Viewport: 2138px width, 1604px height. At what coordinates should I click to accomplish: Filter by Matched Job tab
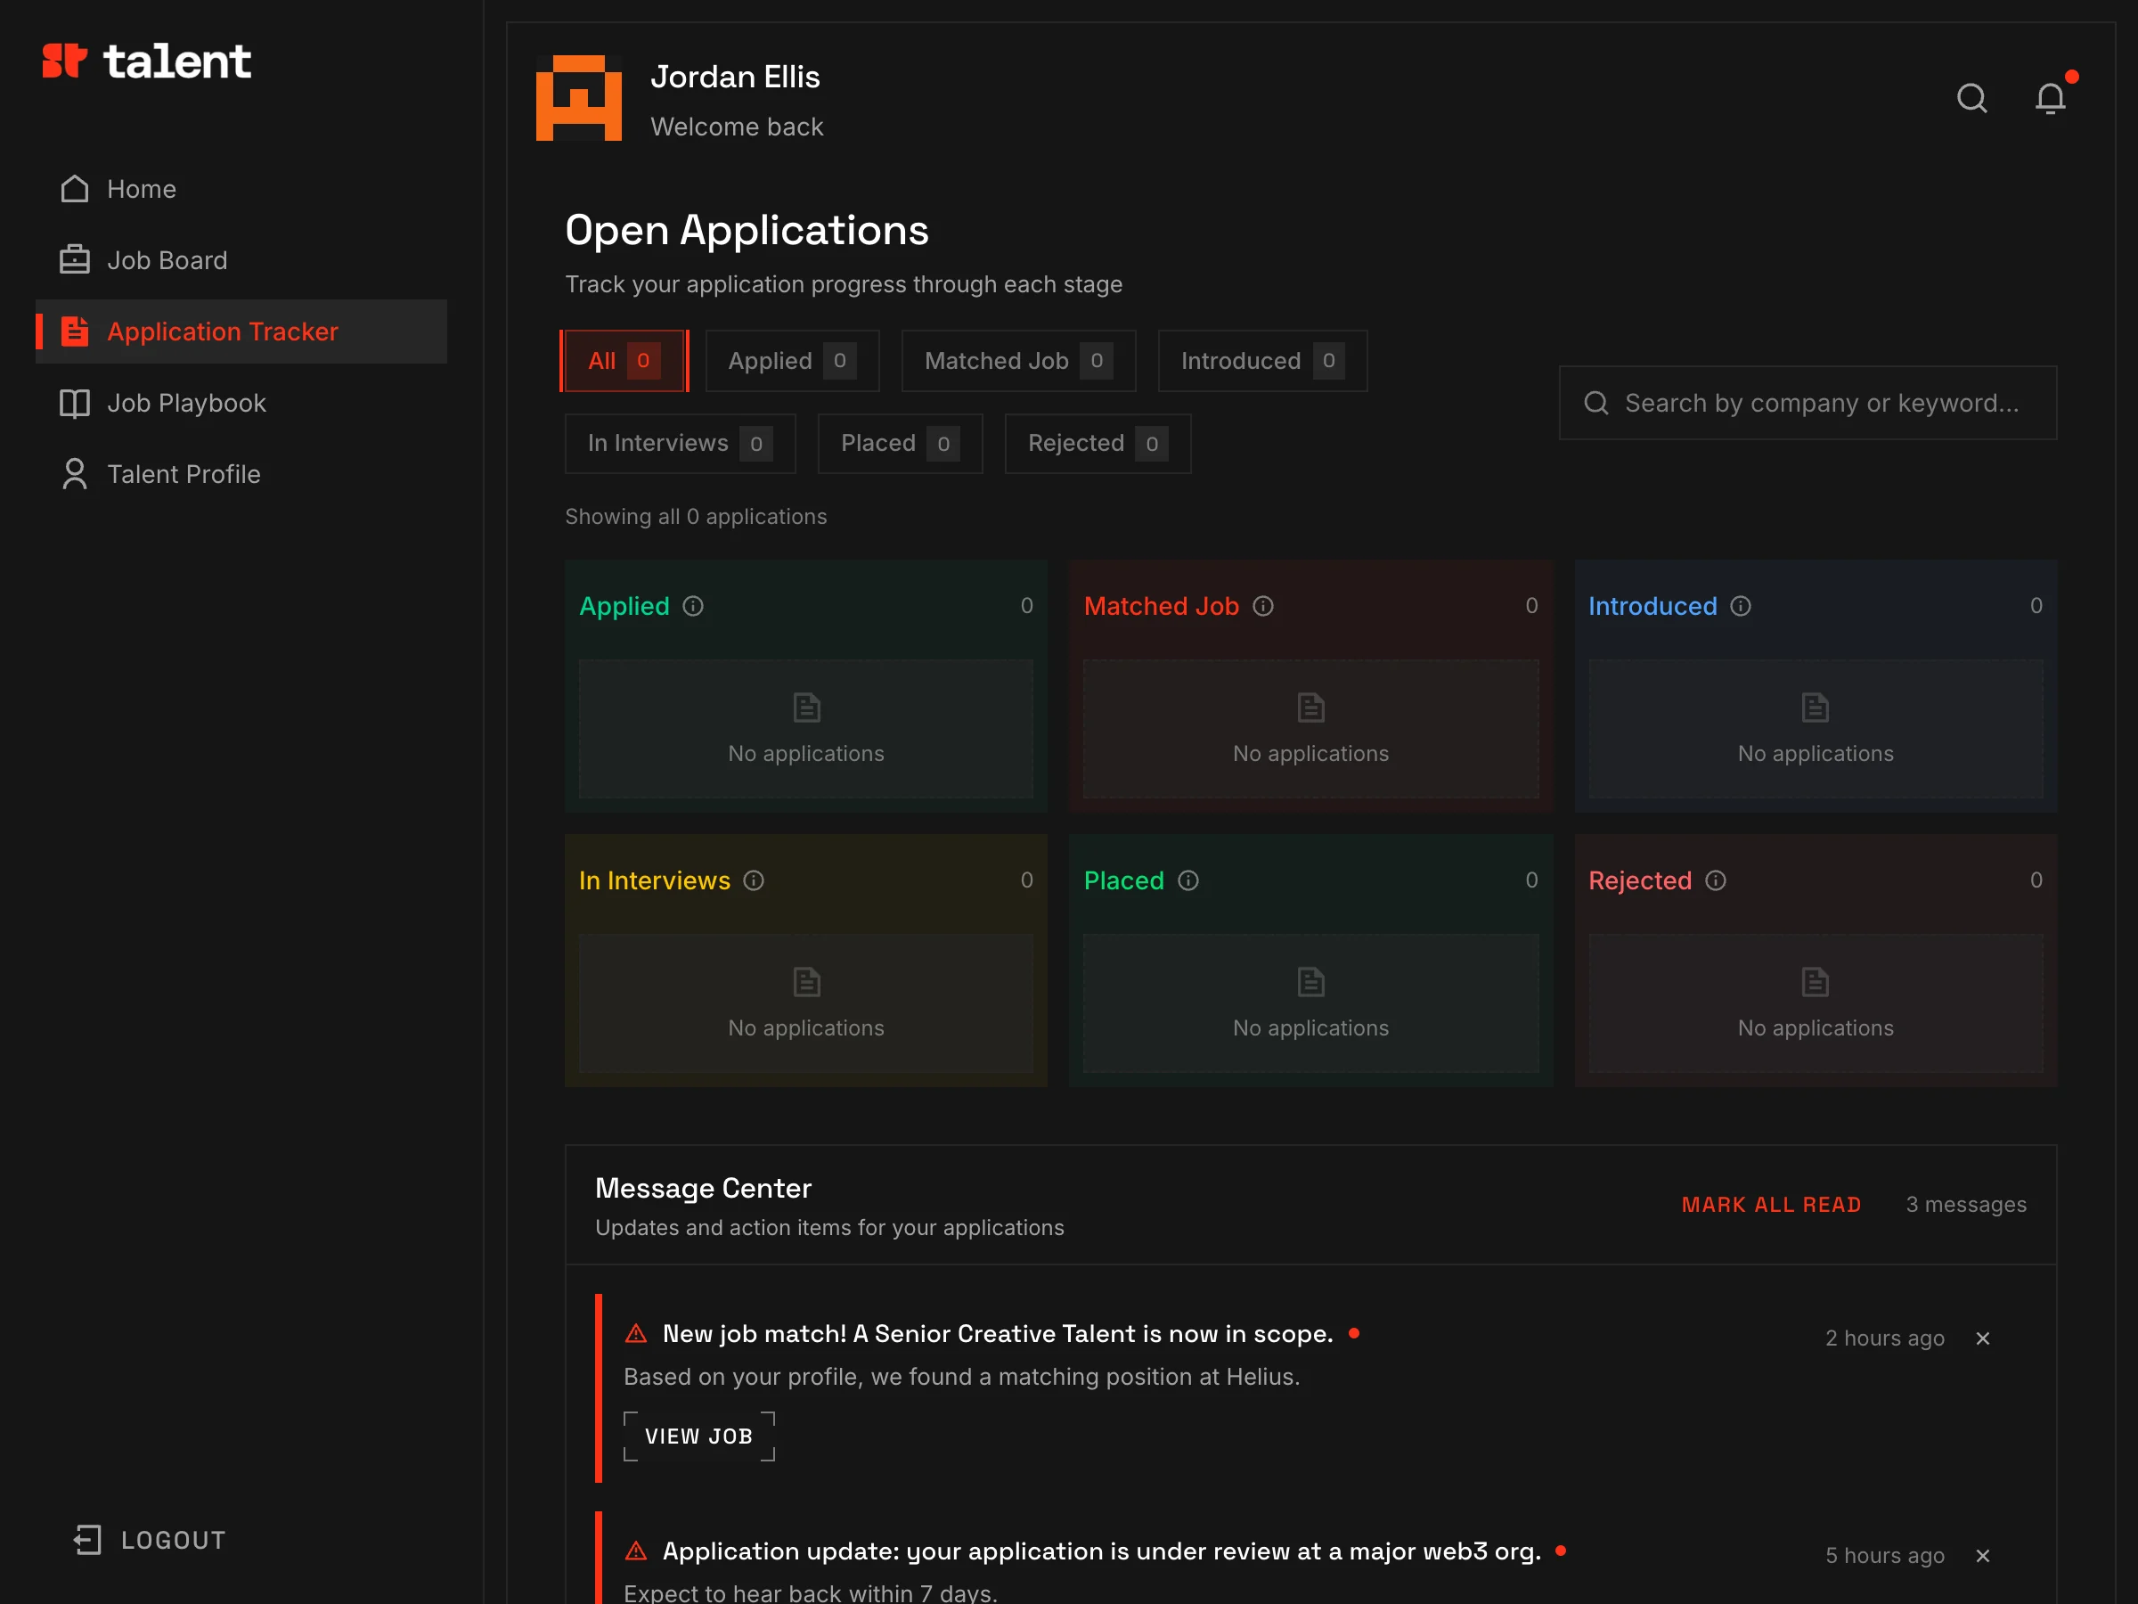click(1019, 361)
